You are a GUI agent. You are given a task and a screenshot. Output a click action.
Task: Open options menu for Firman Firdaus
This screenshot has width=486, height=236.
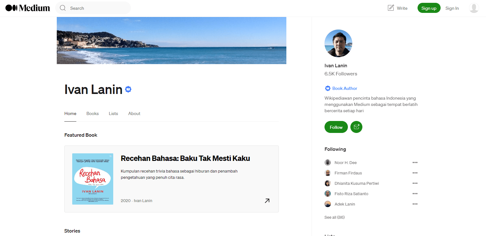pyautogui.click(x=415, y=173)
